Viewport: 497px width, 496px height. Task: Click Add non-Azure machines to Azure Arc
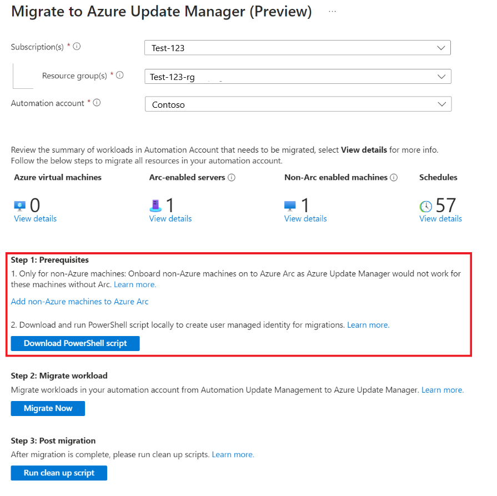click(x=79, y=302)
